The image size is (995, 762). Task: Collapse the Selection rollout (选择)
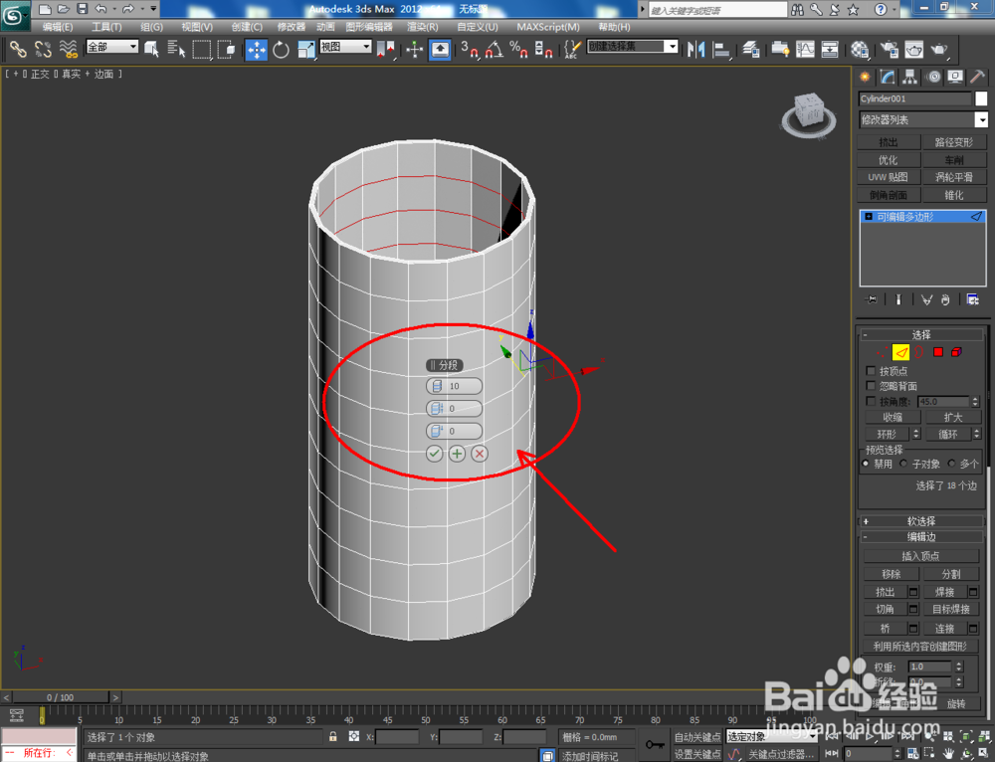click(921, 335)
